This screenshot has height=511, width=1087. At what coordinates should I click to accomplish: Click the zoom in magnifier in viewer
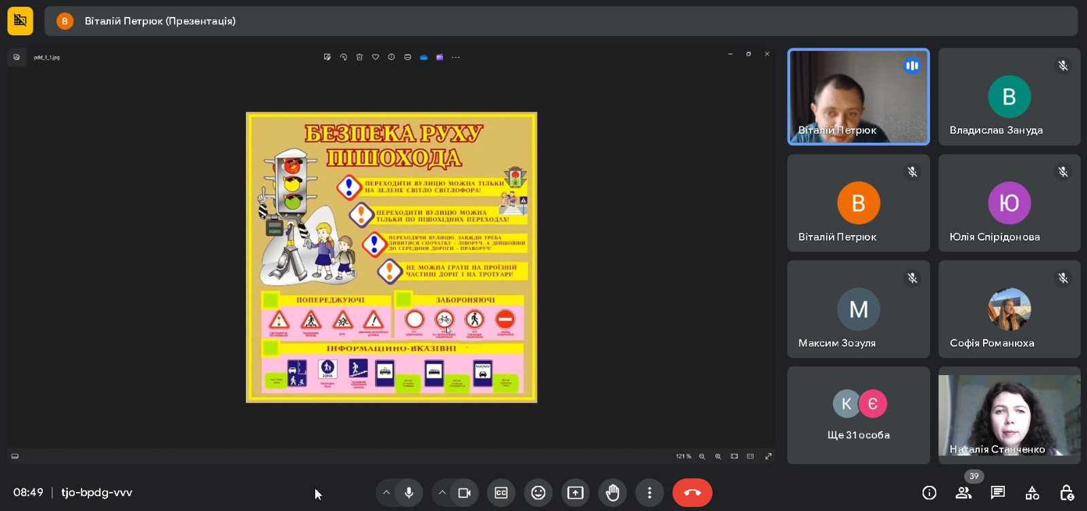[x=718, y=456]
